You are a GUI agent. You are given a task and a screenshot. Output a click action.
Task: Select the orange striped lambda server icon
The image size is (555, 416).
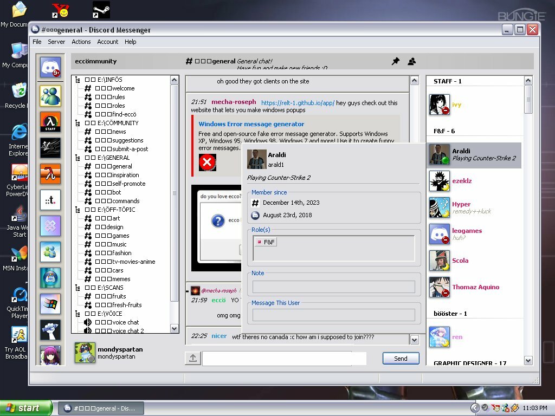[x=50, y=174]
